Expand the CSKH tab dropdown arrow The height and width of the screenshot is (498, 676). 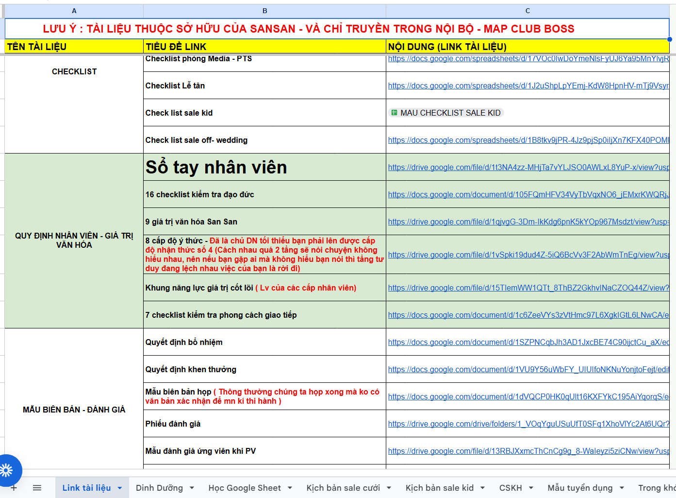click(531, 488)
